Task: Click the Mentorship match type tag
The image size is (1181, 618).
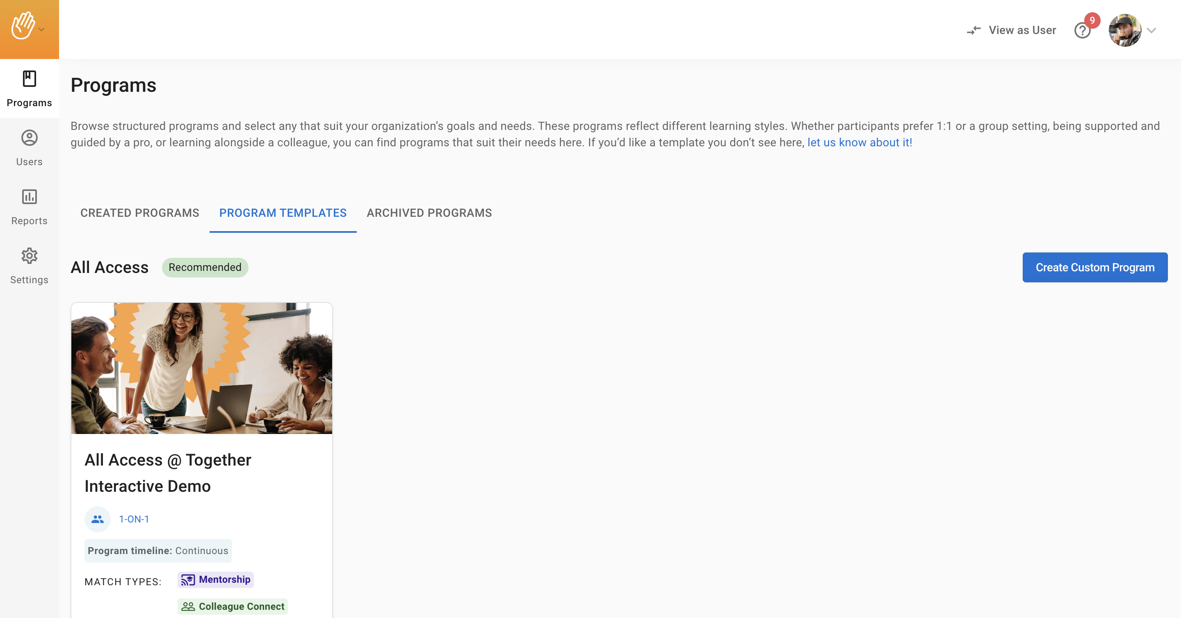Action: [x=215, y=579]
